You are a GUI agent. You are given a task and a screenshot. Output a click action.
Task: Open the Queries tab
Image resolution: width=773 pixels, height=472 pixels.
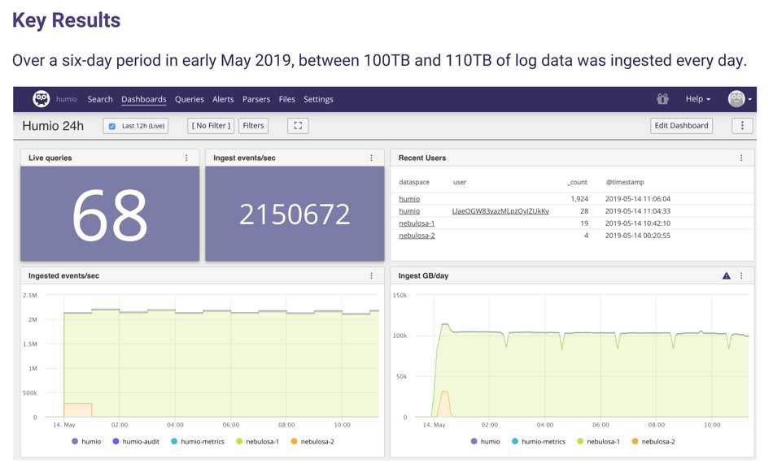click(190, 99)
